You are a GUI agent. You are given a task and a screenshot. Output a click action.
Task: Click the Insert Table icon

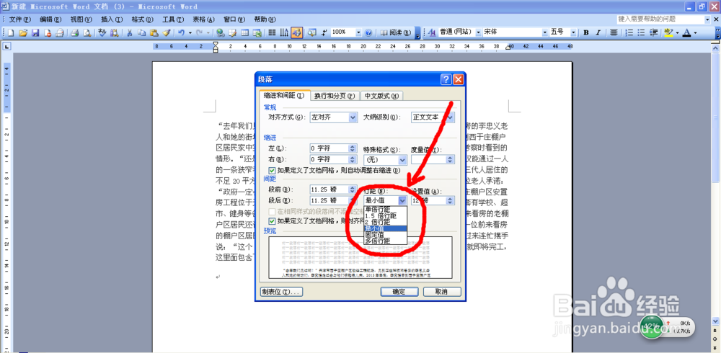point(244,32)
